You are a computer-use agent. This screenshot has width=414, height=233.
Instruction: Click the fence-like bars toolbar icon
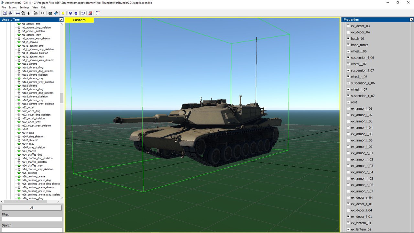point(36,13)
